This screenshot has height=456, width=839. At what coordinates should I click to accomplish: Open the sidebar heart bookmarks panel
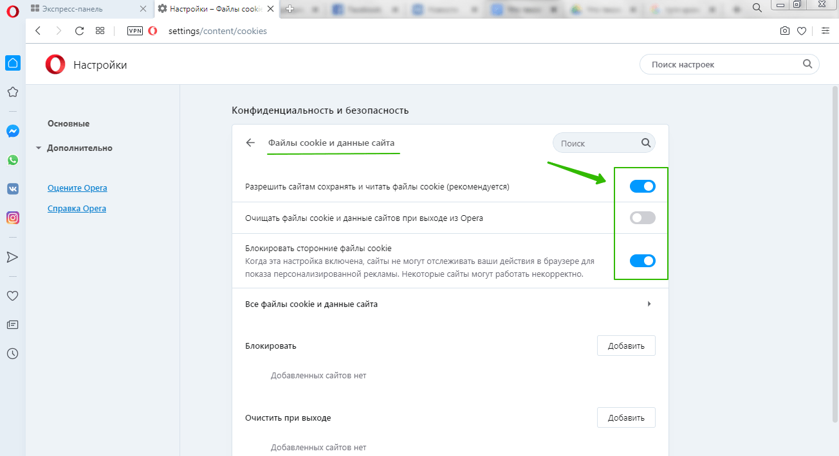coord(12,296)
